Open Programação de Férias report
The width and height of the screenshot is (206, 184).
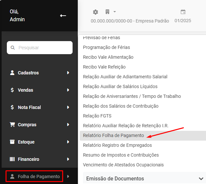click(x=106, y=47)
